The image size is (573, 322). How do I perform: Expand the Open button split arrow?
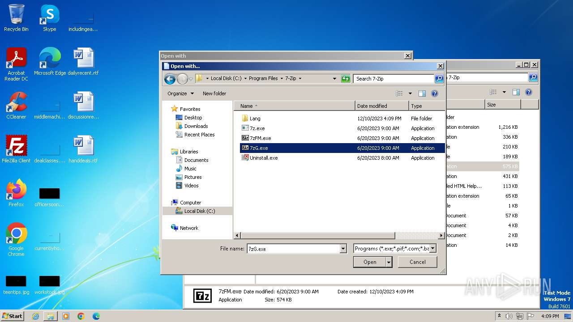coord(389,262)
